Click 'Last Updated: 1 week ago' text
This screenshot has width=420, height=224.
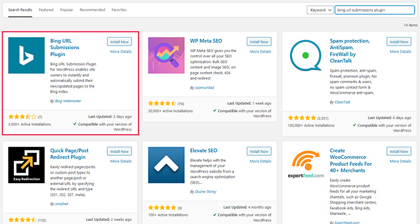click(x=249, y=104)
